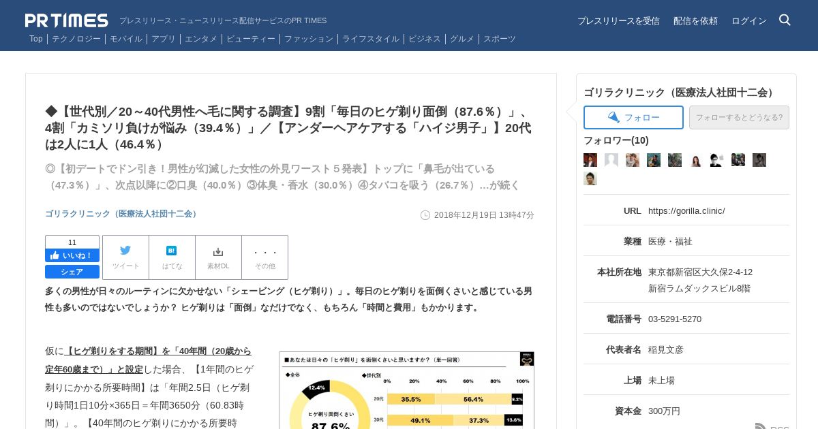Click the article headline about ヒゲ剃り survey
This screenshot has width=818, height=429.
pyautogui.click(x=288, y=128)
